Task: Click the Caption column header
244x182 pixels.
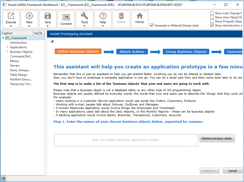Action: [x=17, y=33]
